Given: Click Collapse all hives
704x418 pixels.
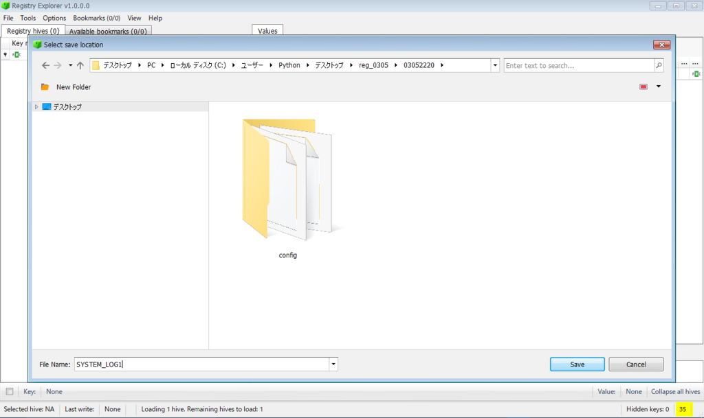Looking at the screenshot, I should coord(675,391).
